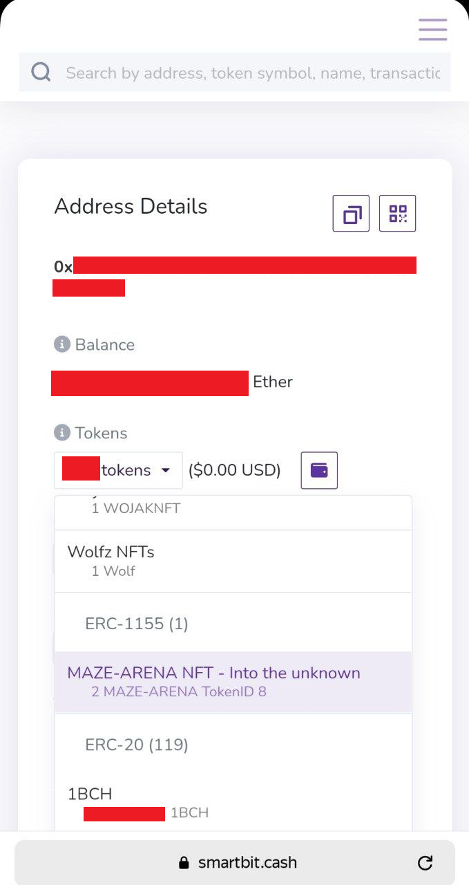This screenshot has width=469, height=885.
Task: Select the Wolfz NFTs token entry
Action: (233, 561)
